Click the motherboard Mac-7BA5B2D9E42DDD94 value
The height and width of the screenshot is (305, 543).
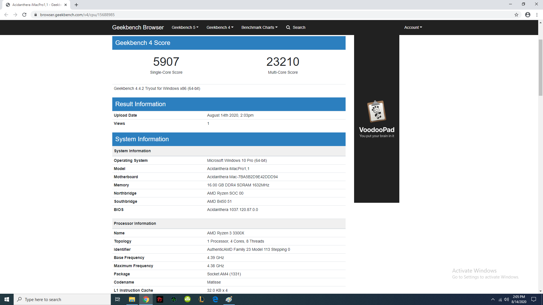click(x=242, y=177)
